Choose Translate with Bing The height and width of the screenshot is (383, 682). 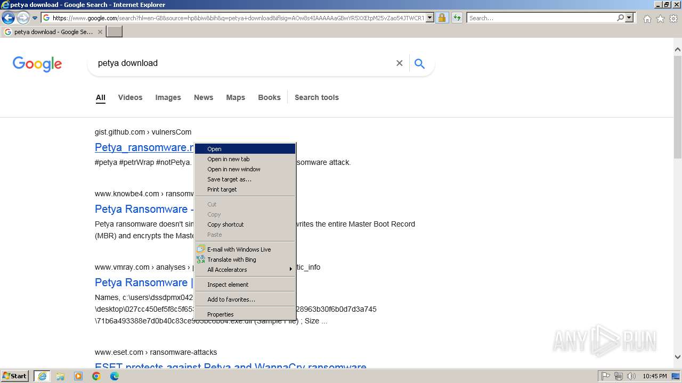[245, 260]
